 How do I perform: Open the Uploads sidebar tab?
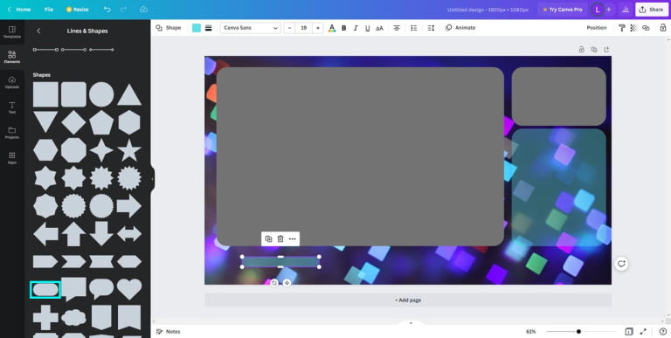(x=12, y=82)
